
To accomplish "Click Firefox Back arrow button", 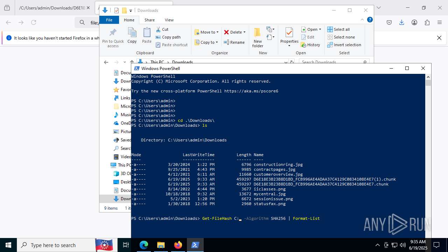I will (8, 22).
